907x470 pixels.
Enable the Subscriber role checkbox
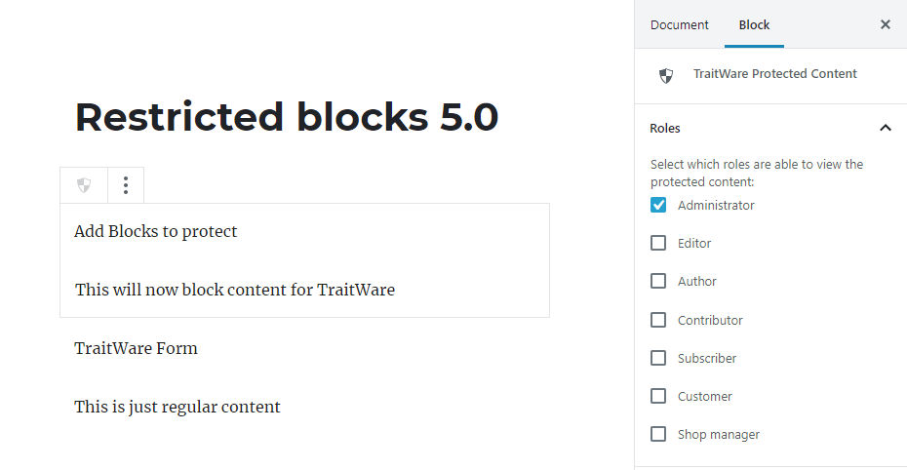coord(658,358)
